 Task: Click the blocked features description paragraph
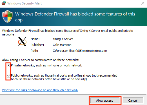68,32
